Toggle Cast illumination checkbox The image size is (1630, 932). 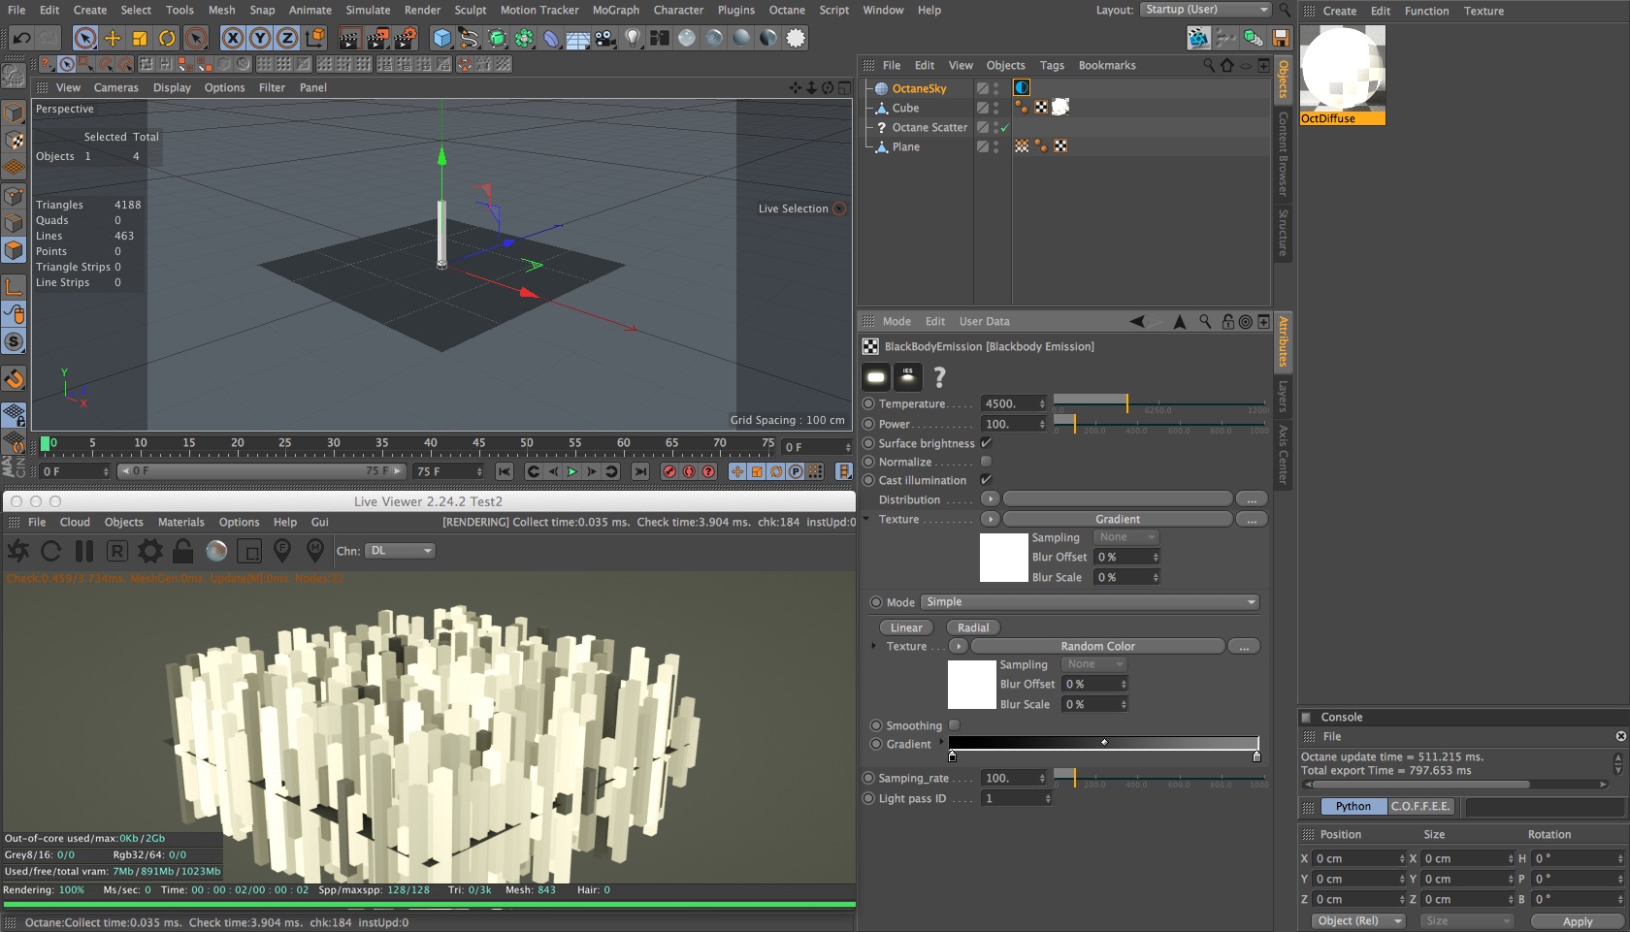(x=986, y=480)
